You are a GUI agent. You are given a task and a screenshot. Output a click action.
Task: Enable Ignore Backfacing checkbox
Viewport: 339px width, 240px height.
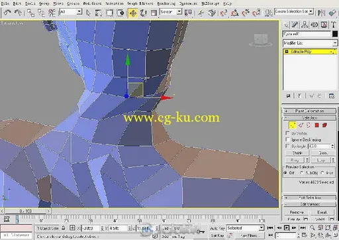click(x=287, y=139)
